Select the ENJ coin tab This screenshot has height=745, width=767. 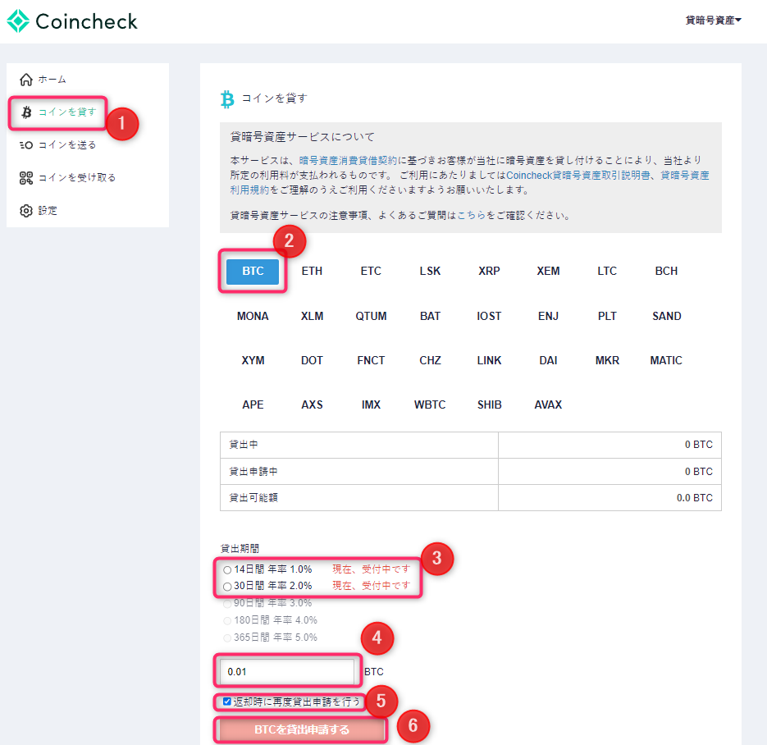548,316
